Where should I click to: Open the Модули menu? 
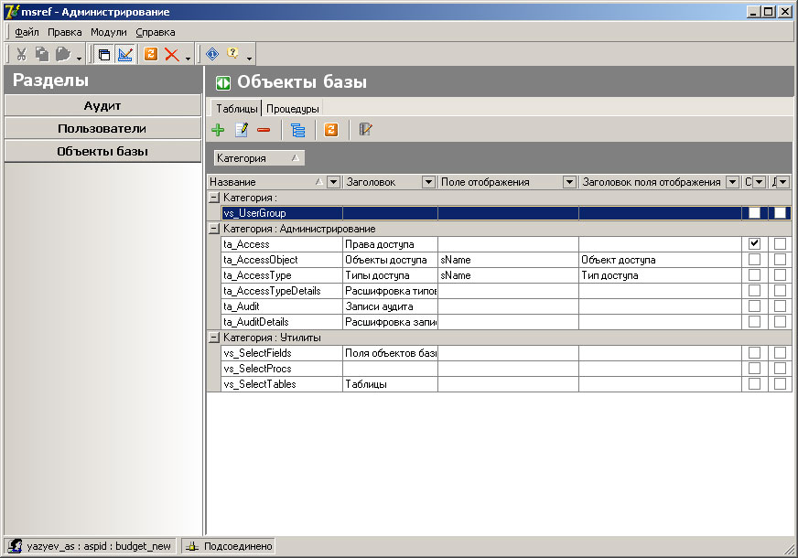[108, 31]
